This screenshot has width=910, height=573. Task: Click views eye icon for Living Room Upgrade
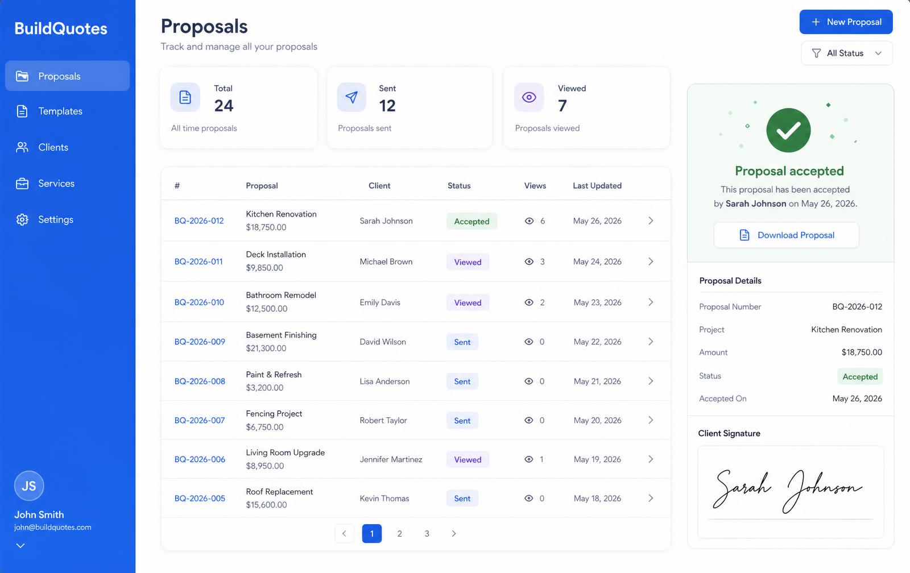click(x=529, y=459)
